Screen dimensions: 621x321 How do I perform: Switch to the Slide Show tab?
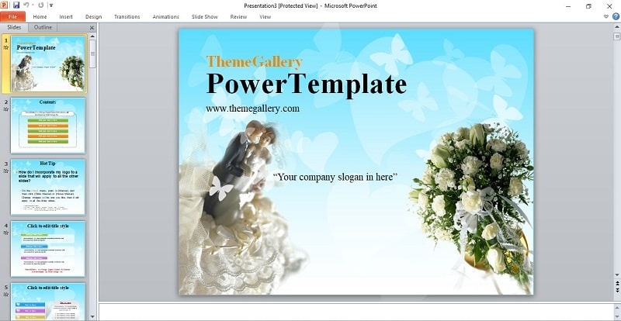pyautogui.click(x=205, y=16)
